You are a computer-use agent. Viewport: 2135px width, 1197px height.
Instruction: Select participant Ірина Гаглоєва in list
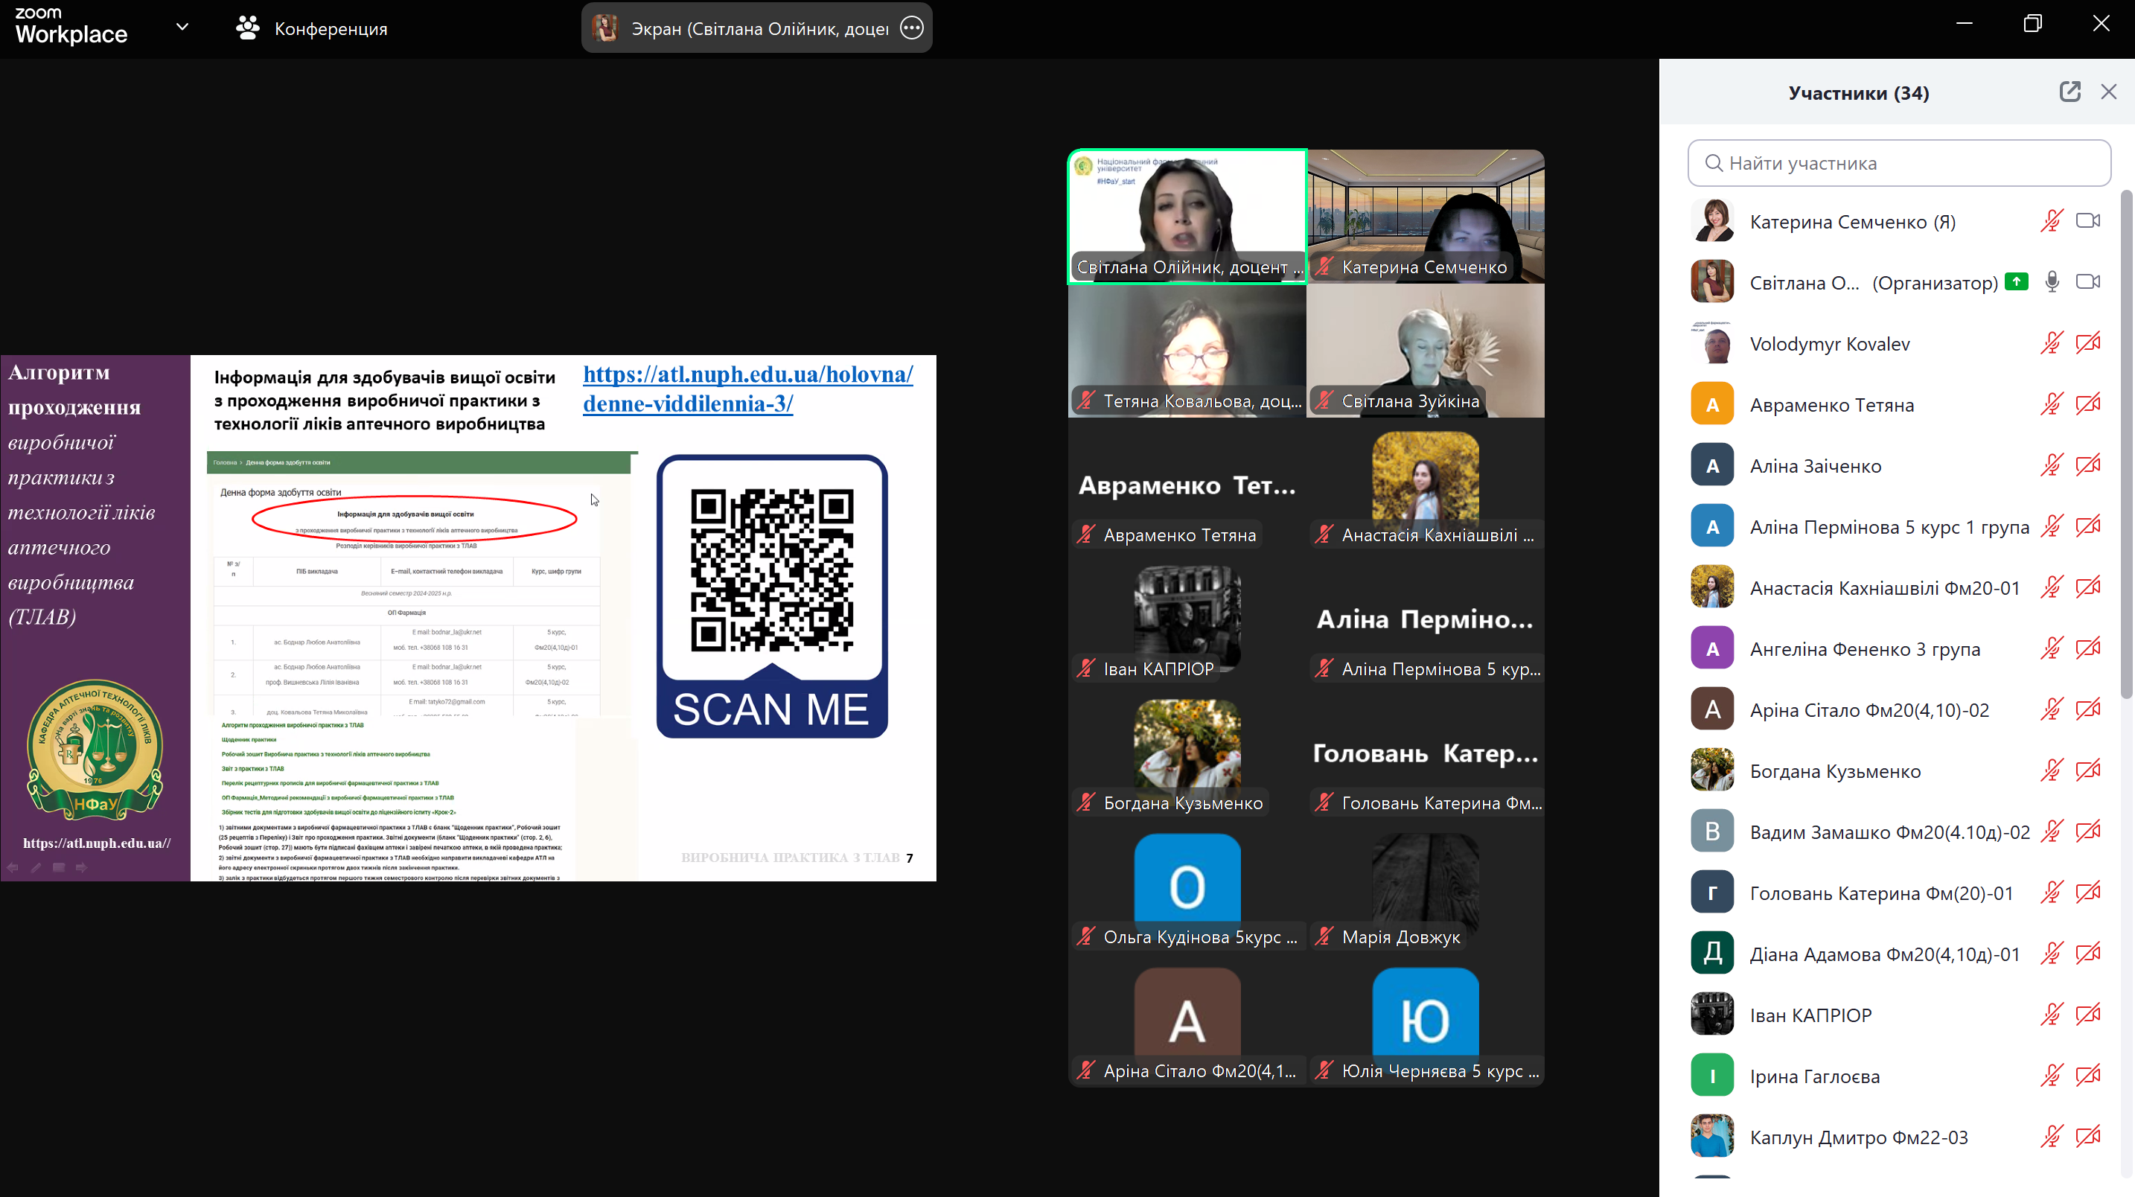coord(1898,1076)
